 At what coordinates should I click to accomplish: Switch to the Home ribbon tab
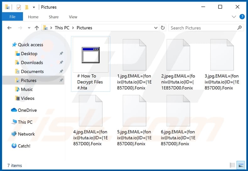(x=33, y=17)
